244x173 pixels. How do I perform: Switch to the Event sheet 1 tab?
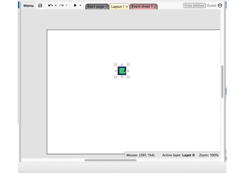[x=142, y=7]
